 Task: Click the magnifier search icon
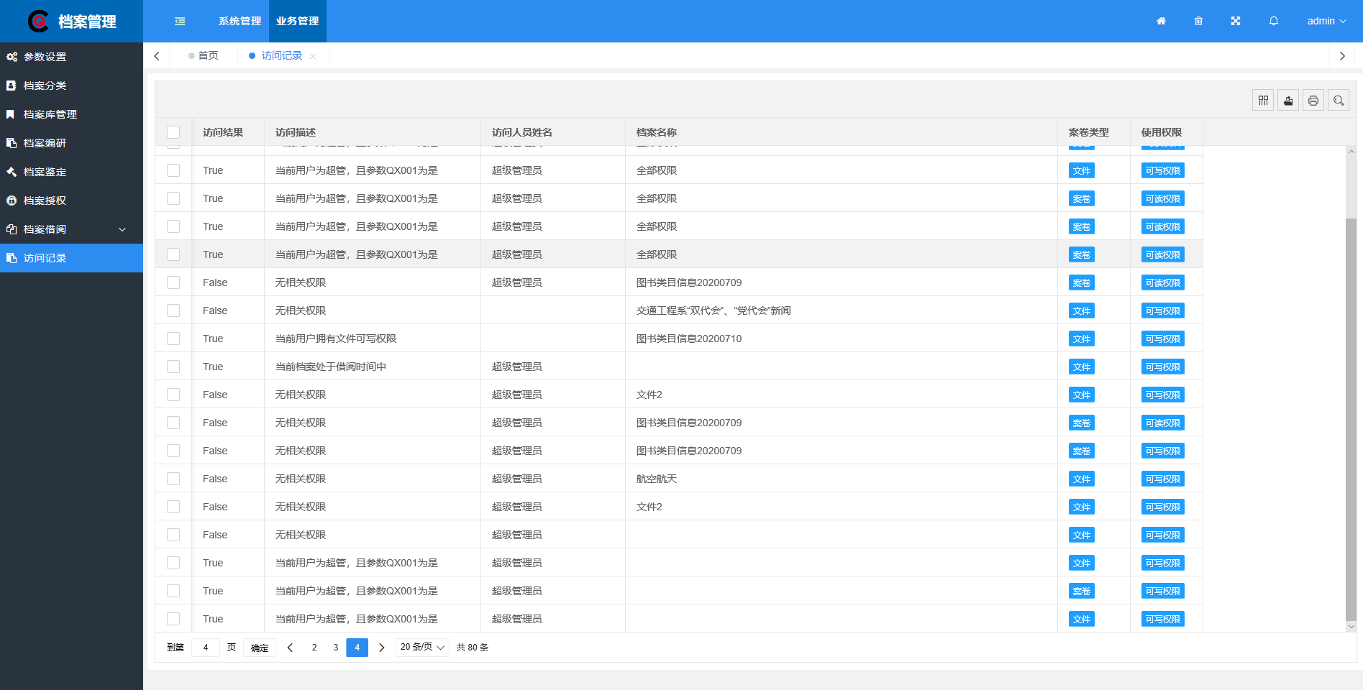[1338, 100]
